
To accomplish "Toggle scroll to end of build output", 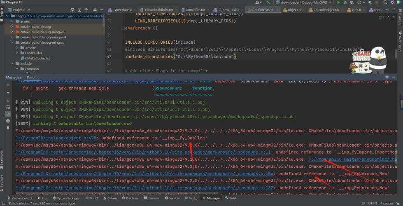I will (x=8, y=114).
